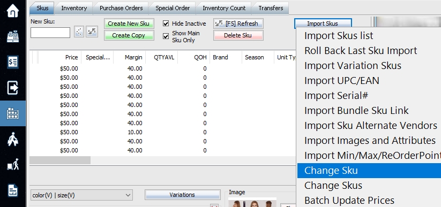Sort by the Margin column header
This screenshot has width=441, height=207.
(129, 57)
